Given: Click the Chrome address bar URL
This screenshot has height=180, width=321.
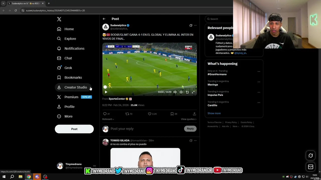Looking at the screenshot, I should point(55,10).
